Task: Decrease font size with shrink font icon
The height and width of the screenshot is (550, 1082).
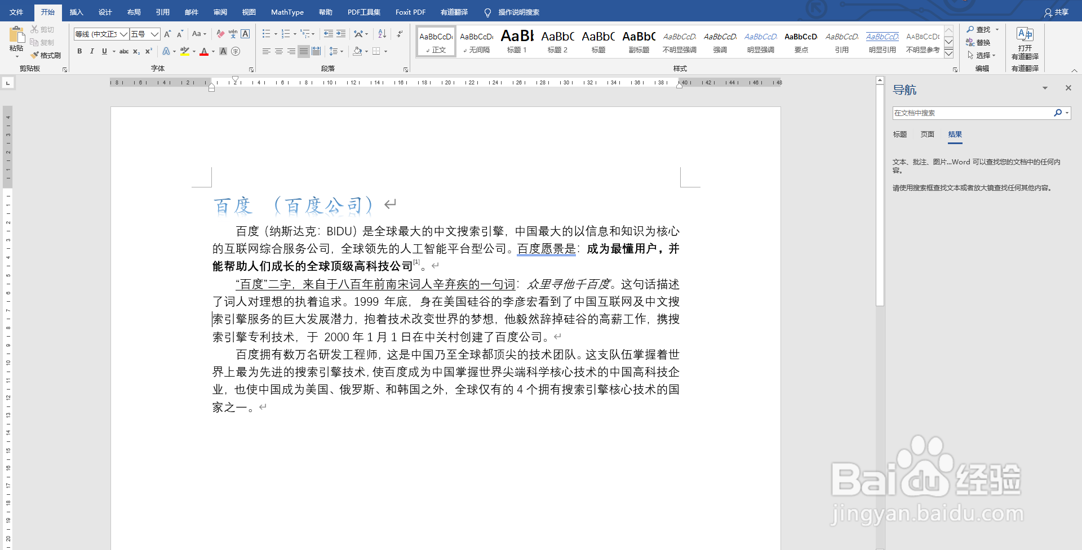Action: pos(180,34)
